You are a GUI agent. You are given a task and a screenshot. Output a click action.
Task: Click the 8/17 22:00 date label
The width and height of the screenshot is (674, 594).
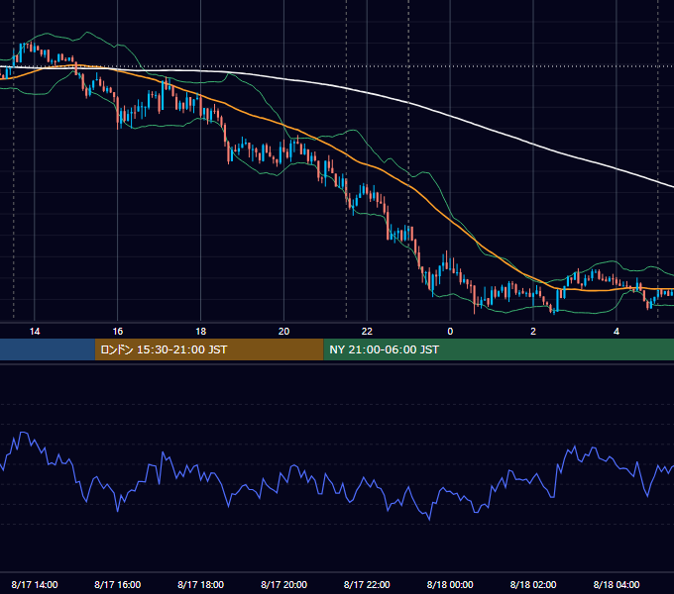coord(367,584)
